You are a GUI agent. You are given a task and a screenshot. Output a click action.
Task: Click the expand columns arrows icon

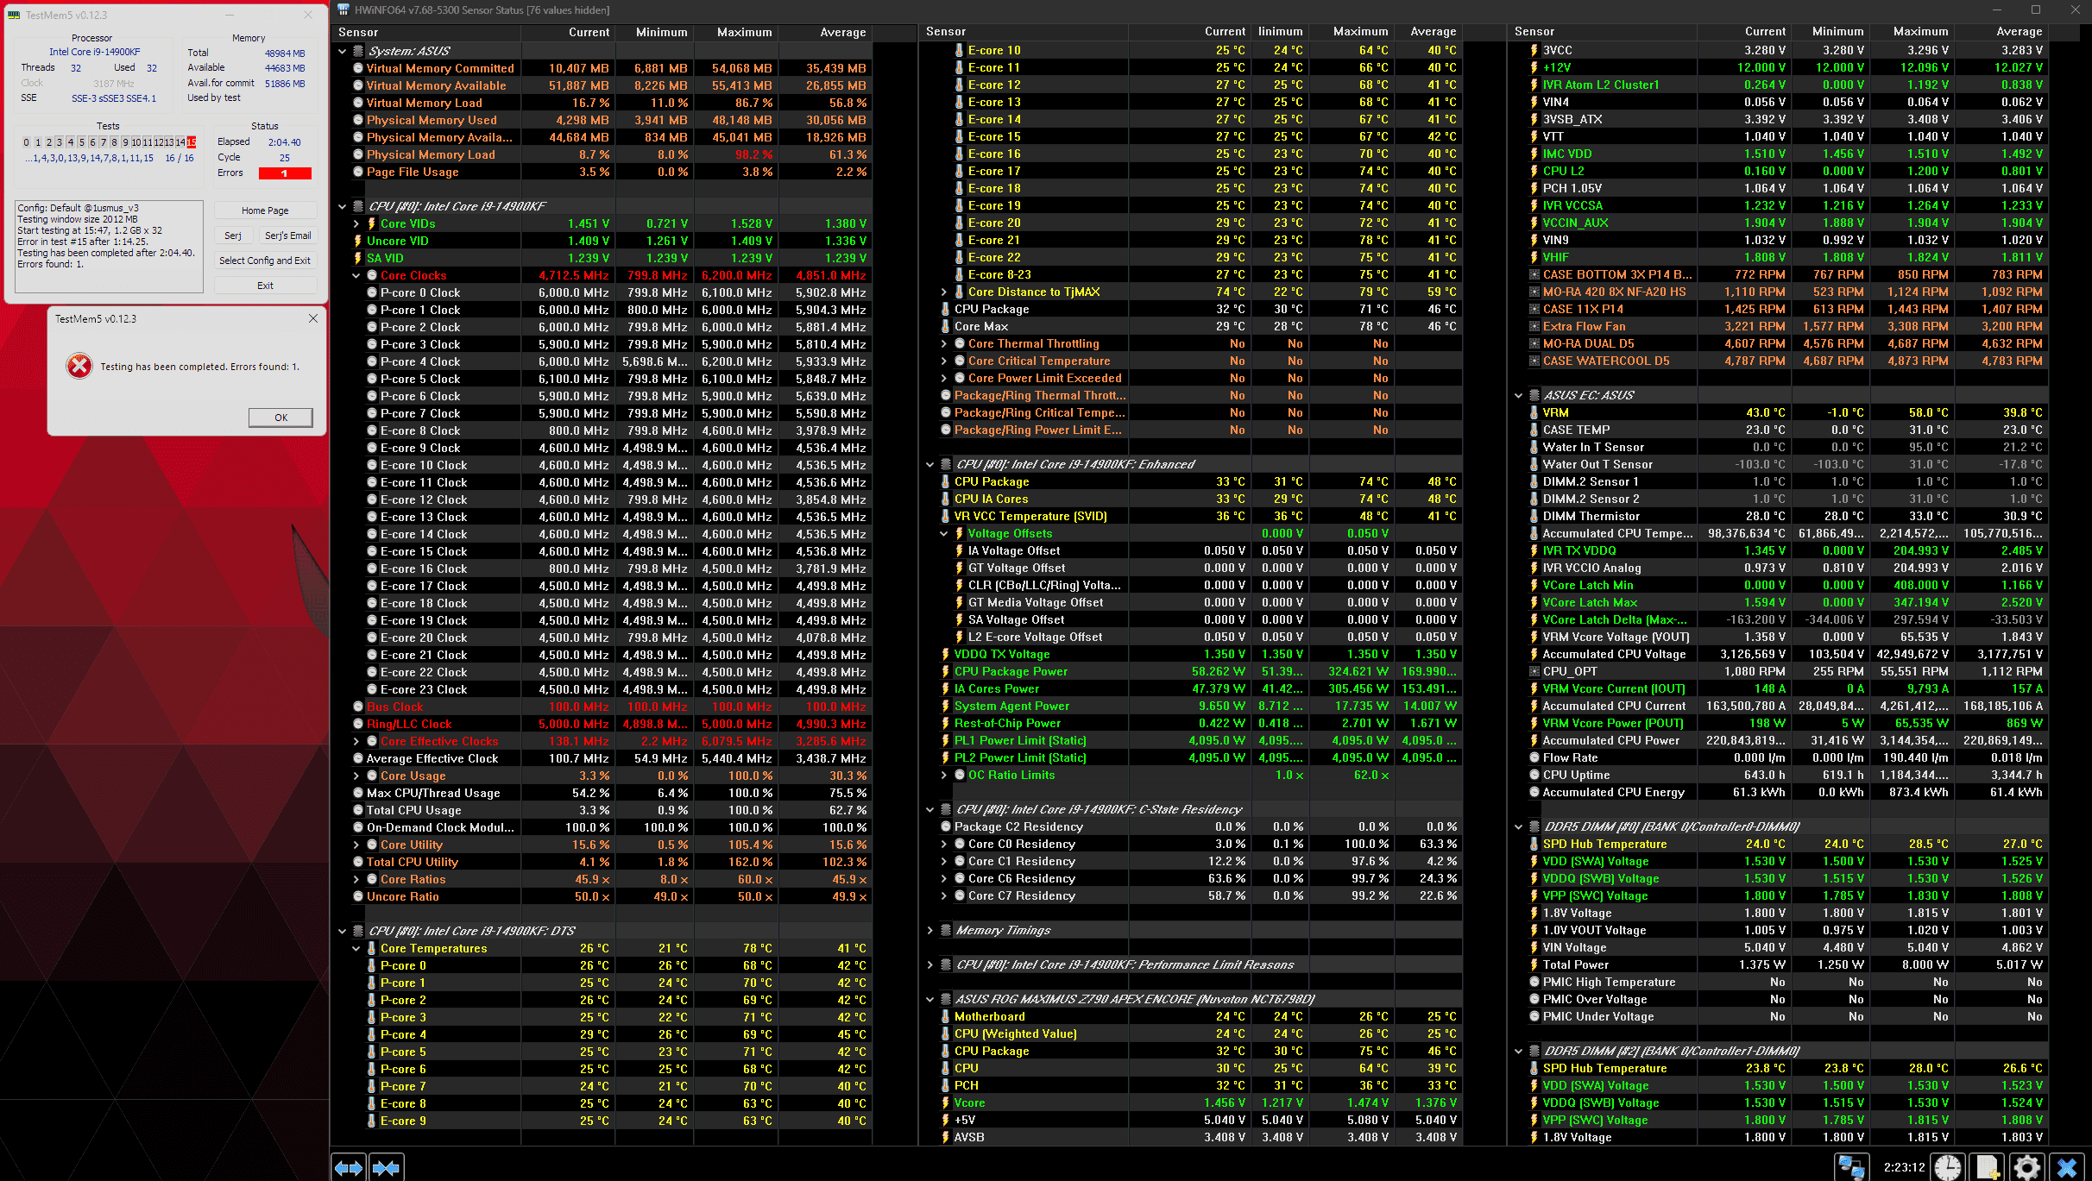[x=349, y=1167]
